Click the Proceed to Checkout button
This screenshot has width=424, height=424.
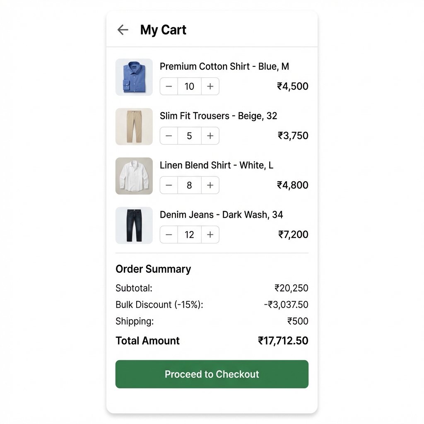(x=212, y=374)
